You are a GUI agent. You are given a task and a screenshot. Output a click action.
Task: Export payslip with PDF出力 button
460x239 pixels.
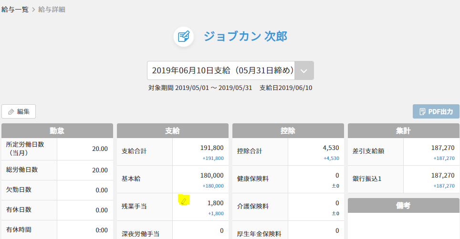[x=436, y=111]
